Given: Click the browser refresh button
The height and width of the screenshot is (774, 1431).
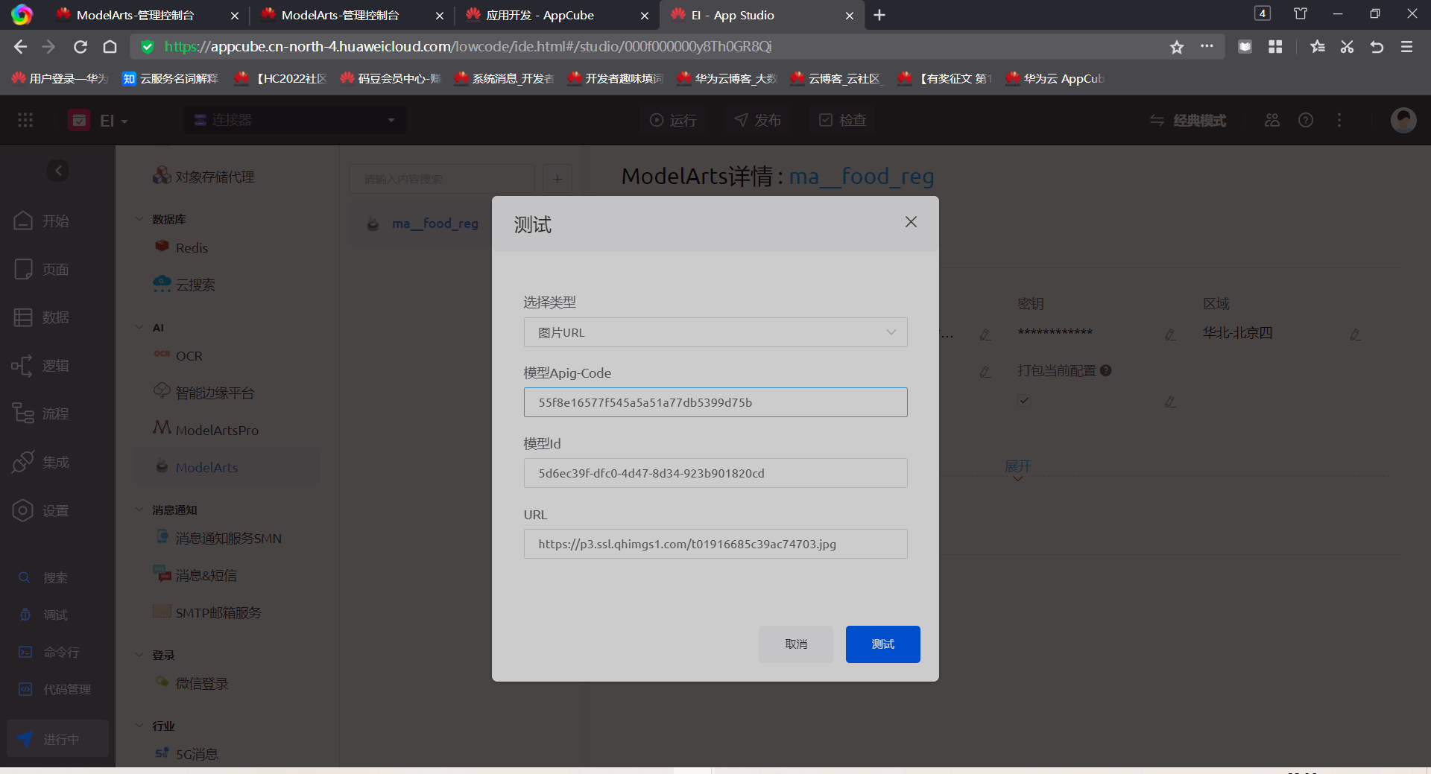Looking at the screenshot, I should (80, 47).
